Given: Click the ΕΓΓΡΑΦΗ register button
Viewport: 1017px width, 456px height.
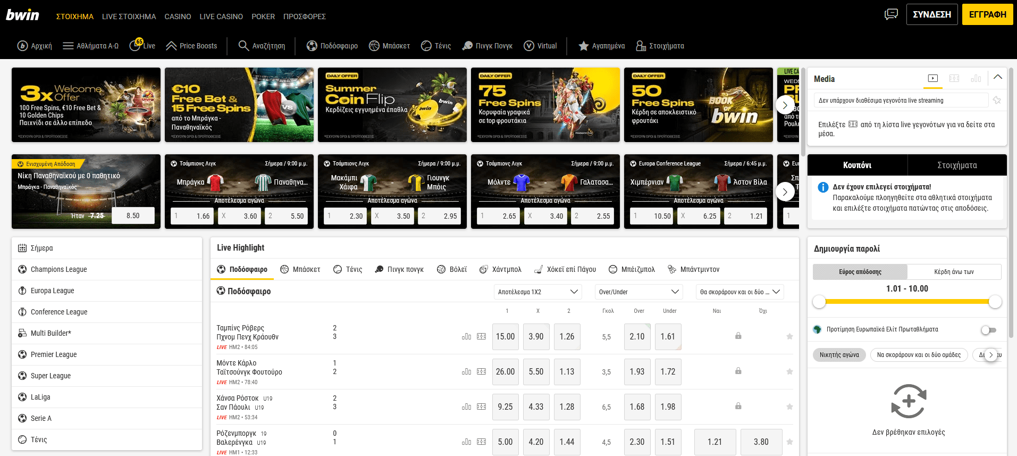Looking at the screenshot, I should click(988, 14).
